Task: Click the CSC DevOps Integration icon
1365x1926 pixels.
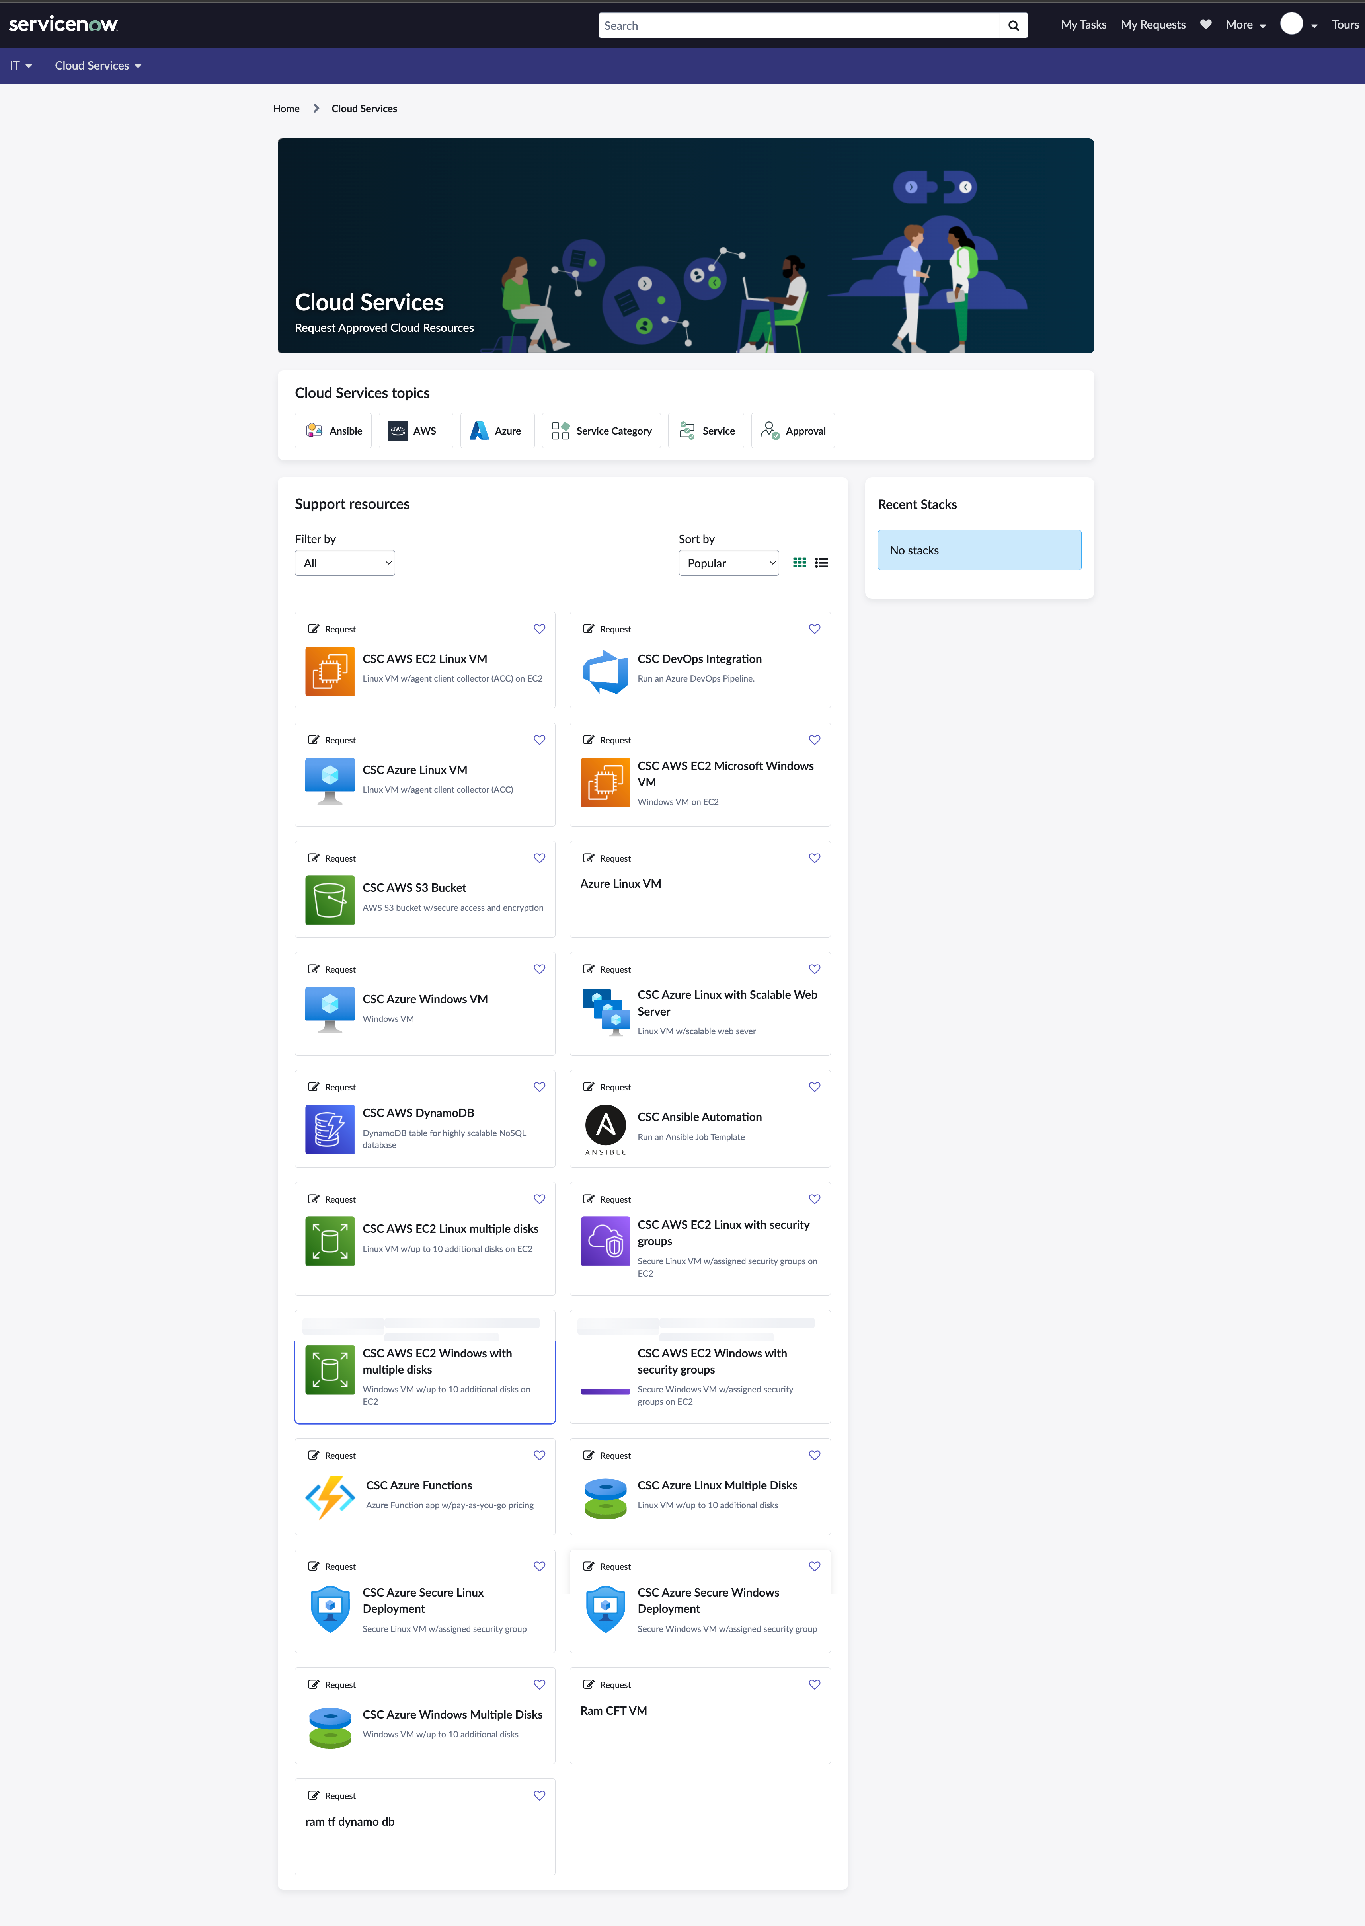Action: tap(605, 671)
